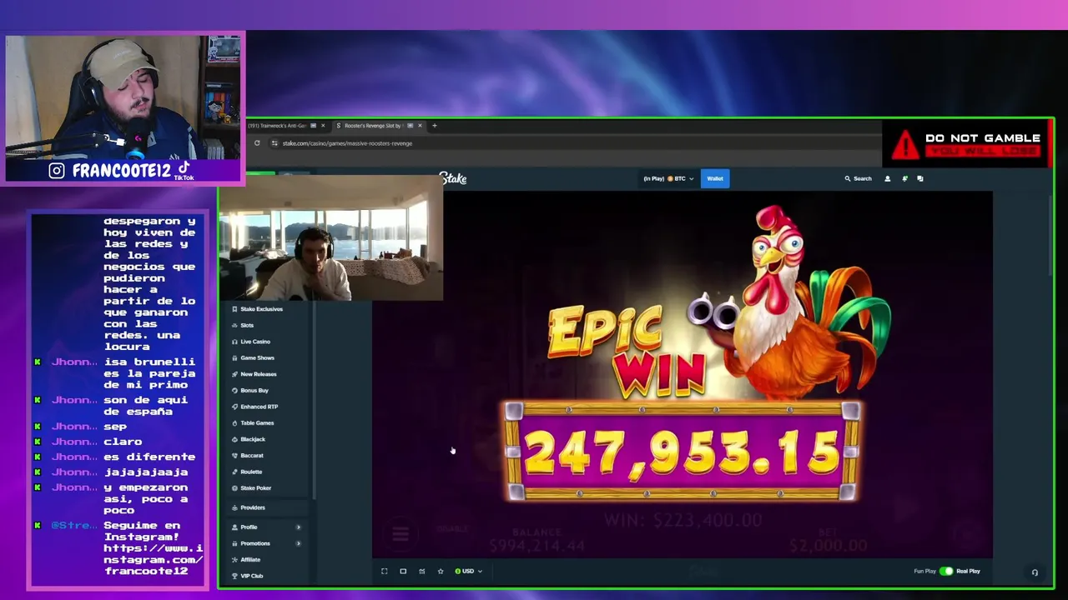The height and width of the screenshot is (600, 1068).
Task: Go to Live Casino section
Action: pyautogui.click(x=255, y=342)
